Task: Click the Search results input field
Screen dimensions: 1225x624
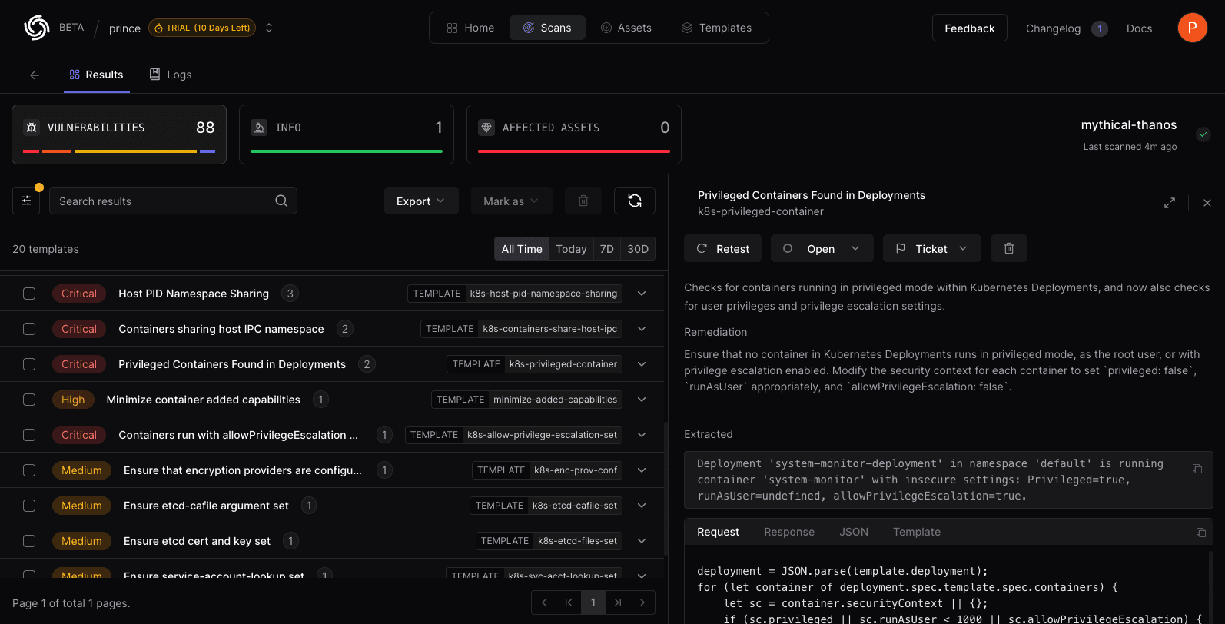Action: click(161, 201)
